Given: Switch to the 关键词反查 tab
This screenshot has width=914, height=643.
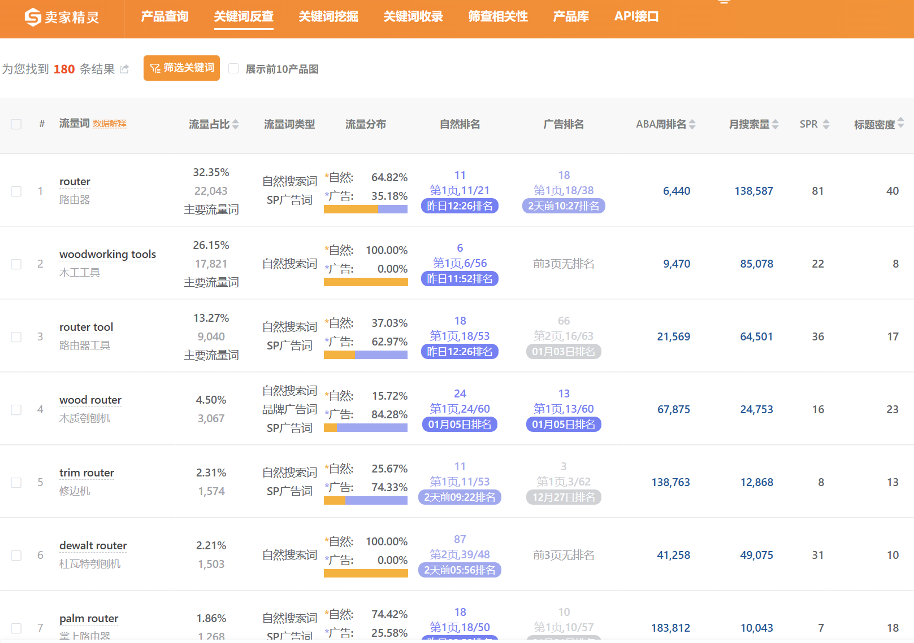Looking at the screenshot, I should pyautogui.click(x=244, y=17).
